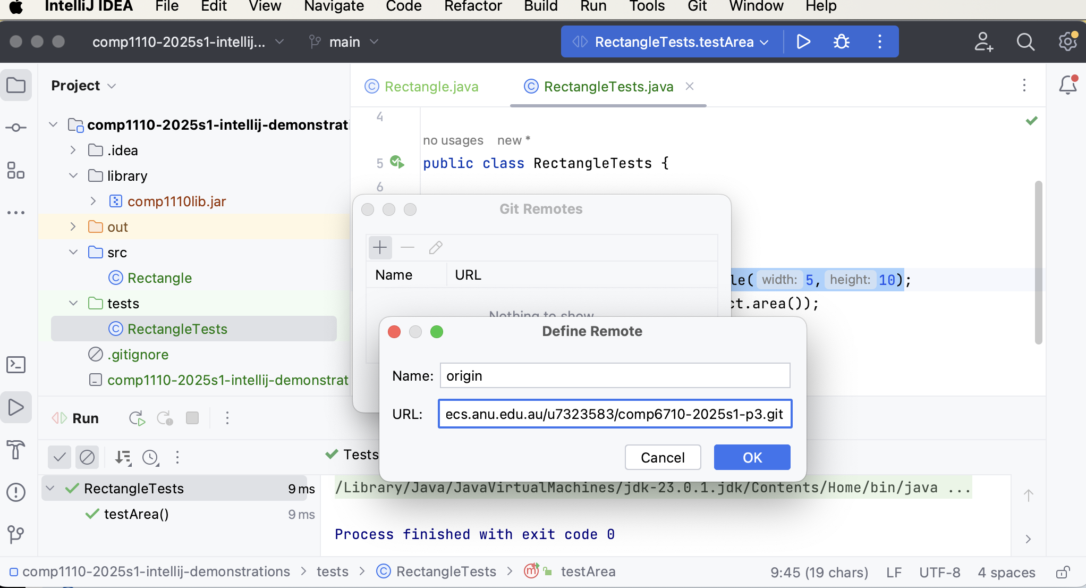Edit selected remote with pencil icon

click(x=436, y=248)
